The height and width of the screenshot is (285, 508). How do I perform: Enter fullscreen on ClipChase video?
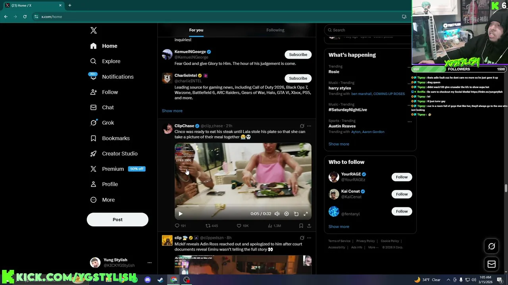point(306,214)
